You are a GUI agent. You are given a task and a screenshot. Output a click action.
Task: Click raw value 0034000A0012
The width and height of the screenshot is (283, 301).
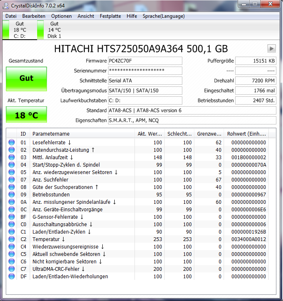(248, 239)
